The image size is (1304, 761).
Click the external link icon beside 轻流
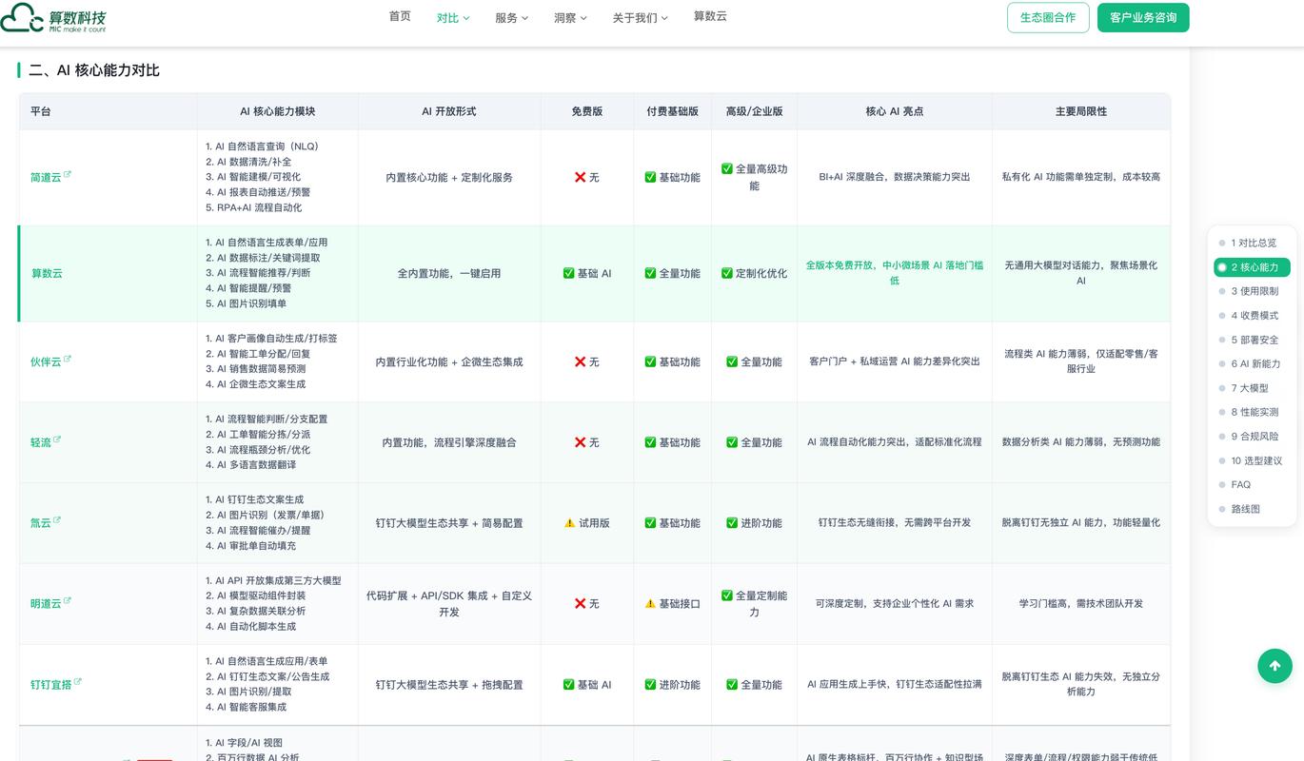(57, 440)
